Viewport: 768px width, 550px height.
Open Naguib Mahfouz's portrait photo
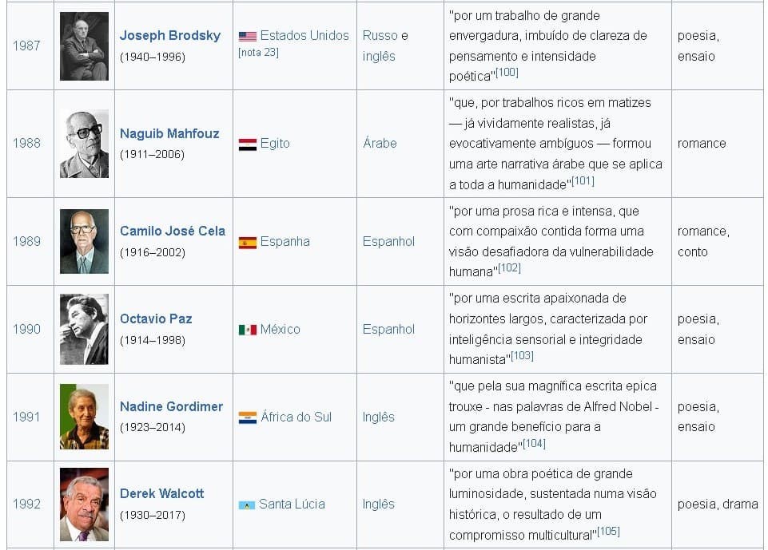(x=84, y=144)
